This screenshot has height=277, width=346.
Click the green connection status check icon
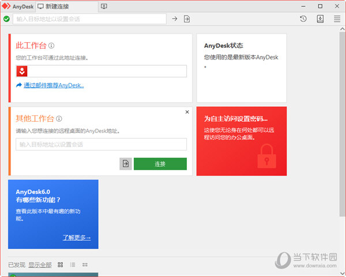pyautogui.click(x=6, y=19)
